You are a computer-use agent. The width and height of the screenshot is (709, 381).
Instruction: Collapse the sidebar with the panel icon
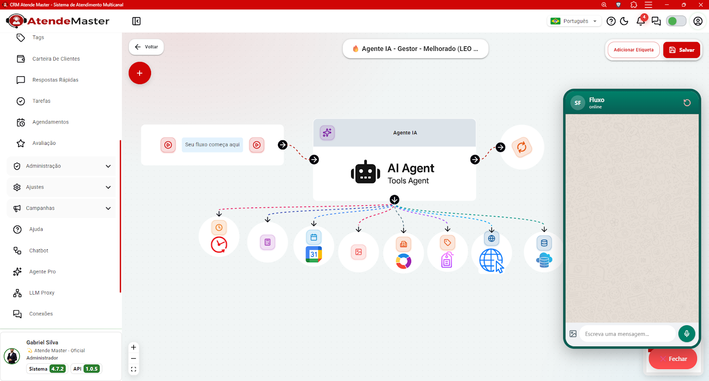point(136,21)
